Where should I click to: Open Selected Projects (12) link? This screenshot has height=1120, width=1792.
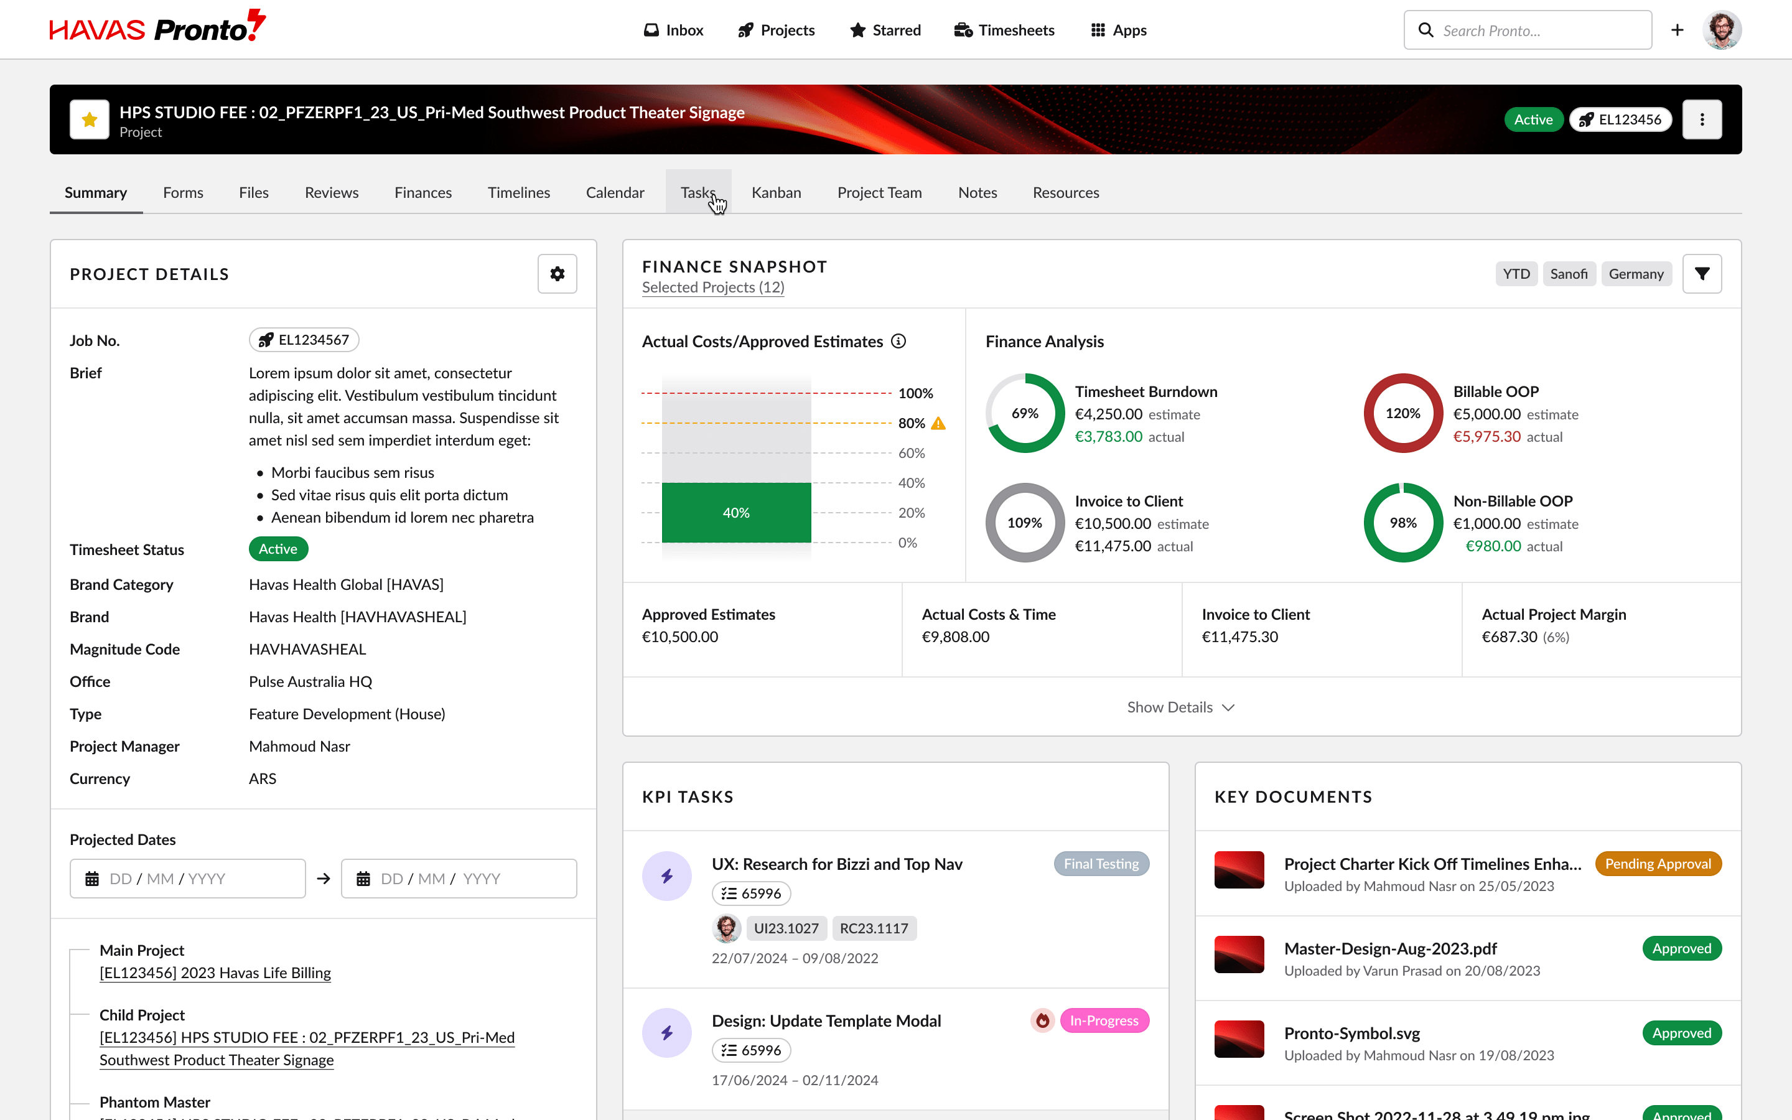712,287
